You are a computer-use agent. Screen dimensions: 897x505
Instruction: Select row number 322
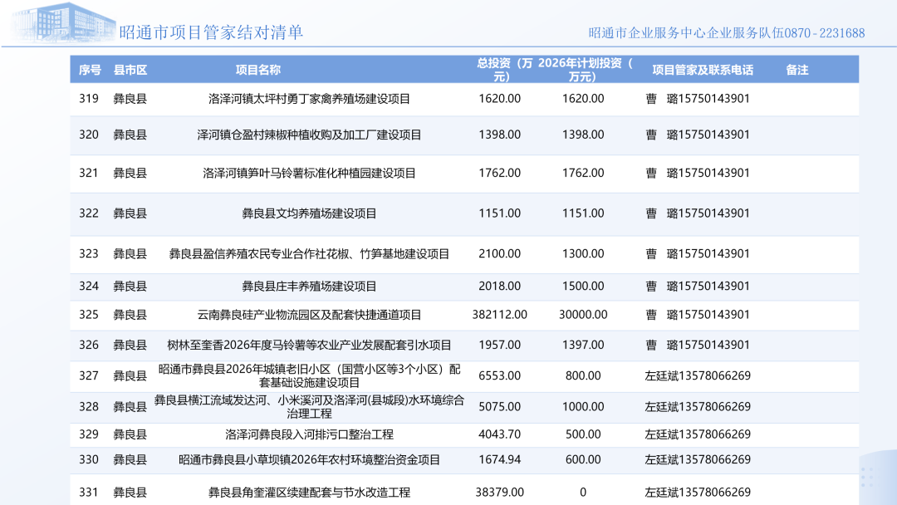pyautogui.click(x=89, y=213)
